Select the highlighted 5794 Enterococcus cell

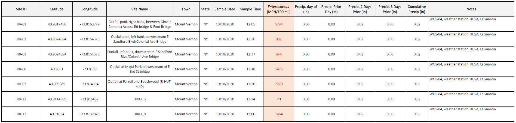pos(278,24)
